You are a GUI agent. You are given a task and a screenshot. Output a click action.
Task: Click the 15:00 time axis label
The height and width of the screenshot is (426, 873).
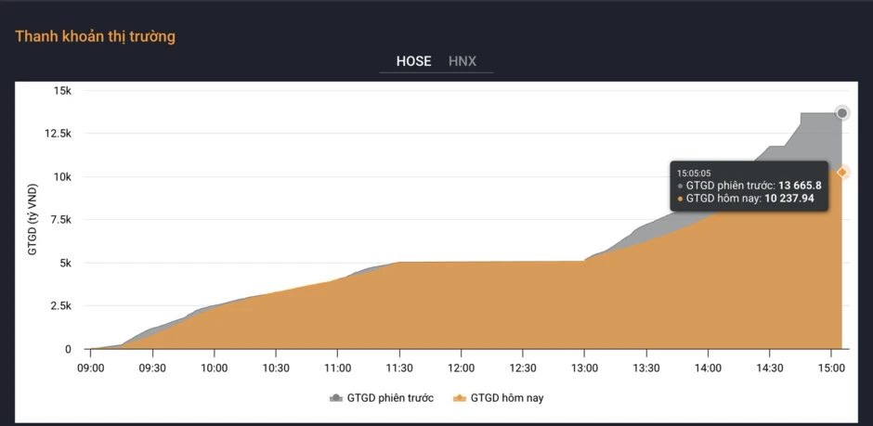pyautogui.click(x=830, y=368)
